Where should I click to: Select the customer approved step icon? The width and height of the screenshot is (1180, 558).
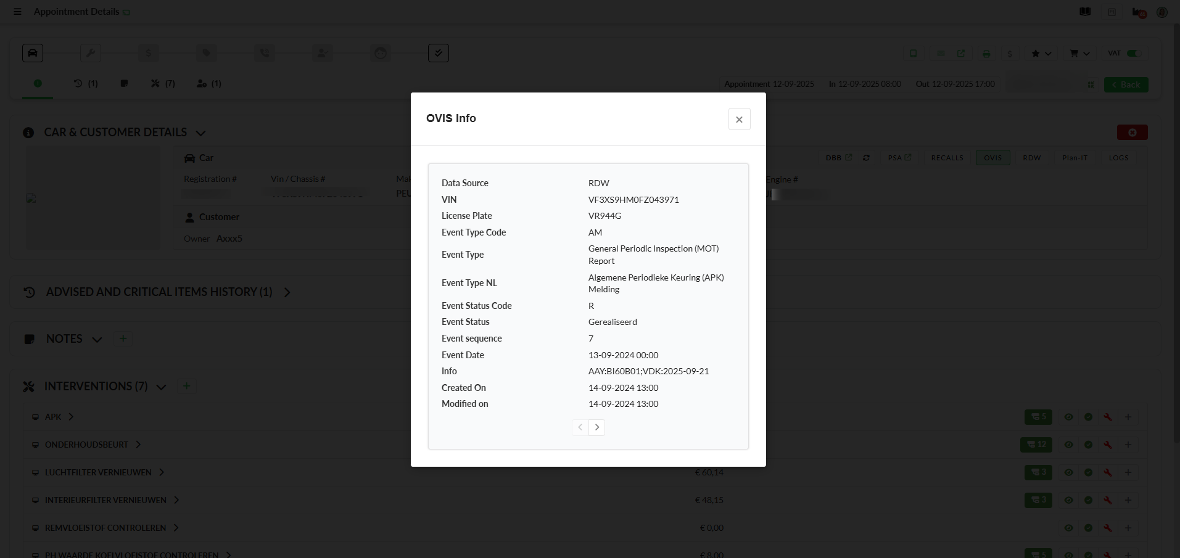point(323,53)
